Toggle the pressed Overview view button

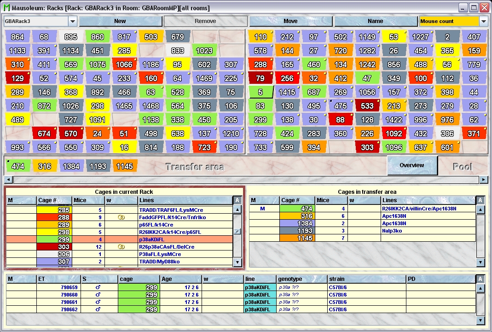point(412,165)
